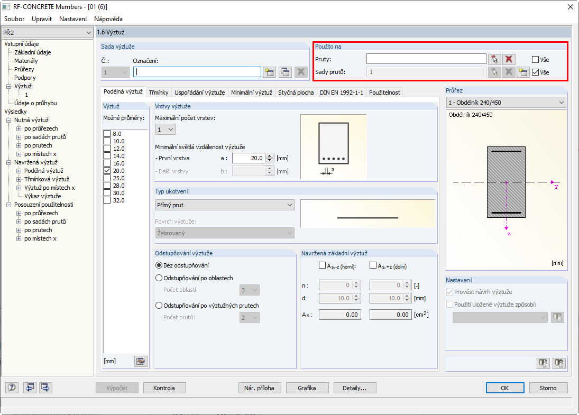Open the Nápověda menu
The image size is (579, 415).
108,19
